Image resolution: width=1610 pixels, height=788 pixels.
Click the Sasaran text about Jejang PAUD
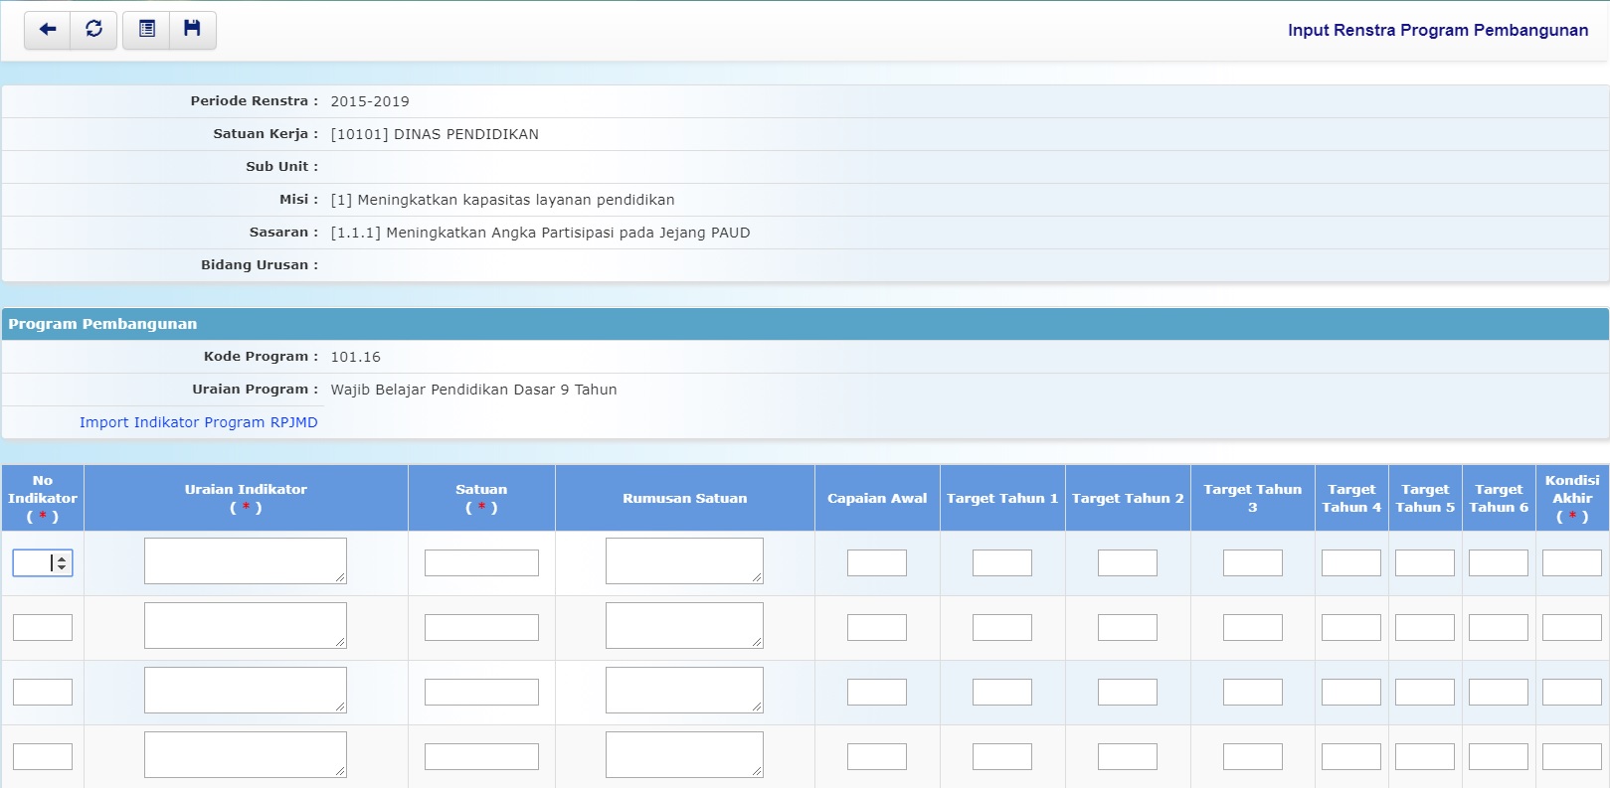(x=540, y=233)
